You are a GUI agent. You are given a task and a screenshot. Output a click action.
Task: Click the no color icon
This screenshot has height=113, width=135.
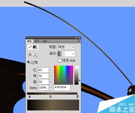pyautogui.click(x=32, y=62)
